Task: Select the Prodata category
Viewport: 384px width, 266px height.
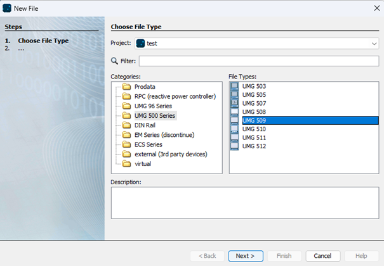Action: (x=145, y=87)
